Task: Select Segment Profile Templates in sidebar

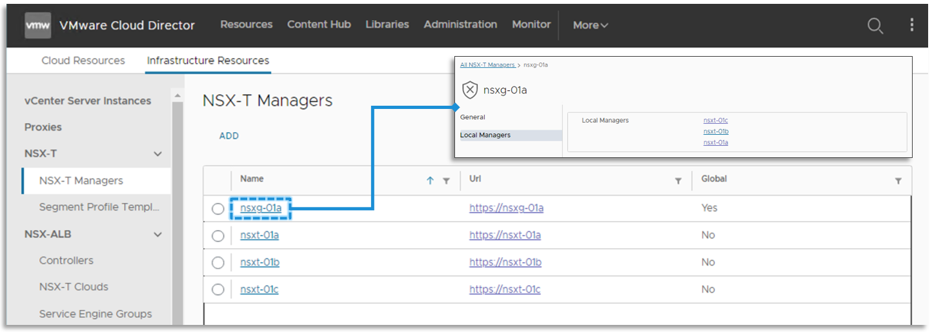Action: (99, 207)
